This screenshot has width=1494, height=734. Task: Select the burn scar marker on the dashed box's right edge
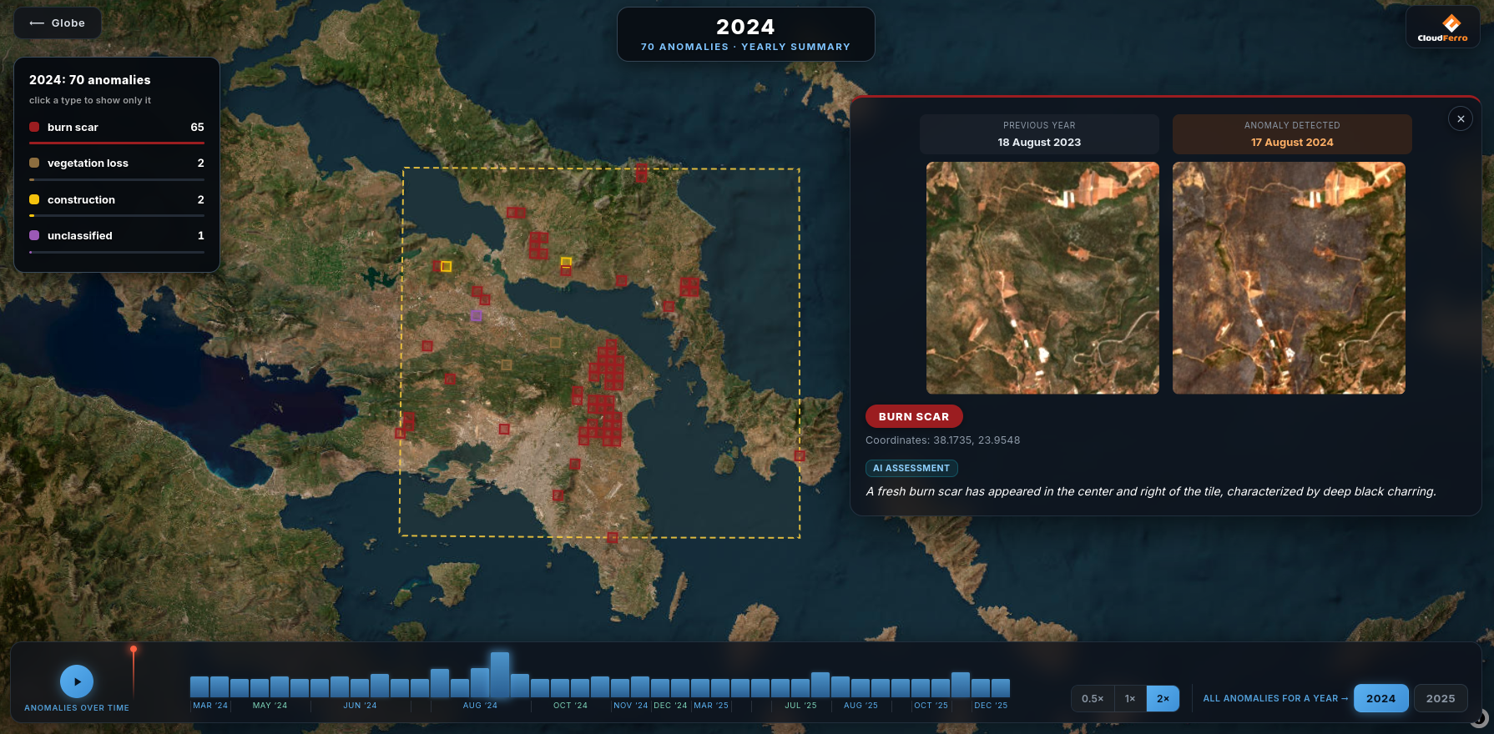(x=800, y=456)
